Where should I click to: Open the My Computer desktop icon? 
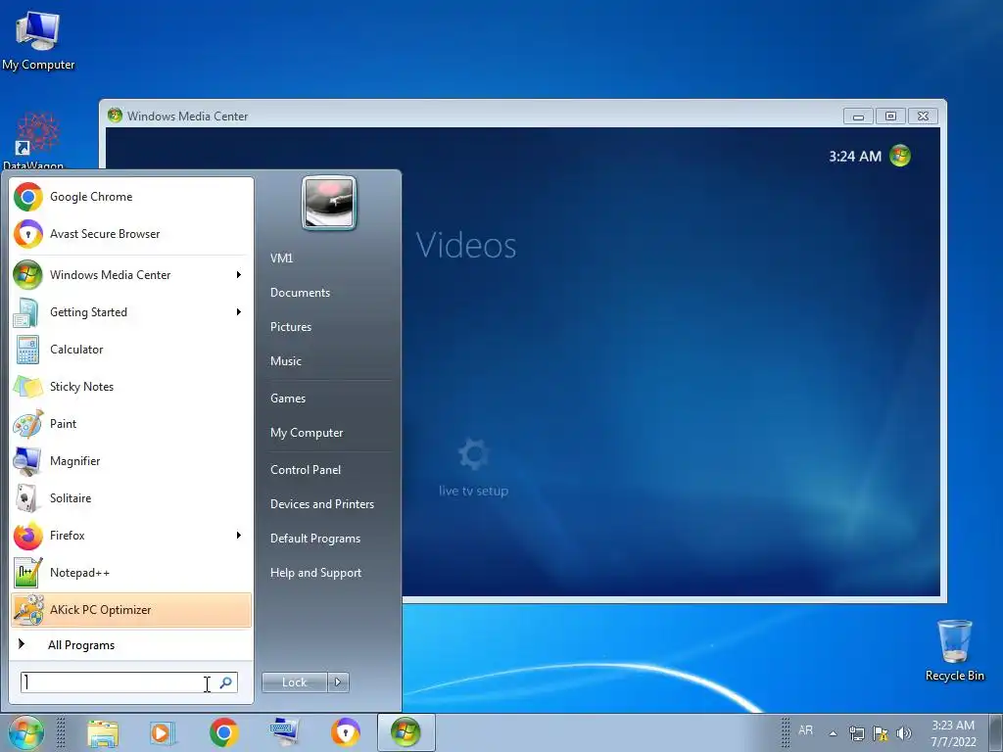[38, 39]
